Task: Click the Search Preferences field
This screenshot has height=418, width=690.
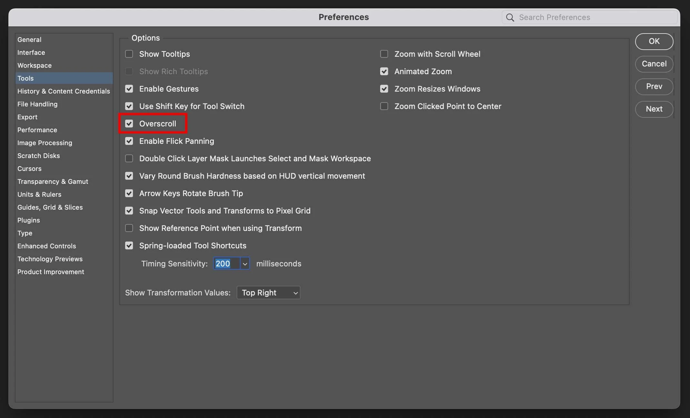Action: click(x=589, y=17)
